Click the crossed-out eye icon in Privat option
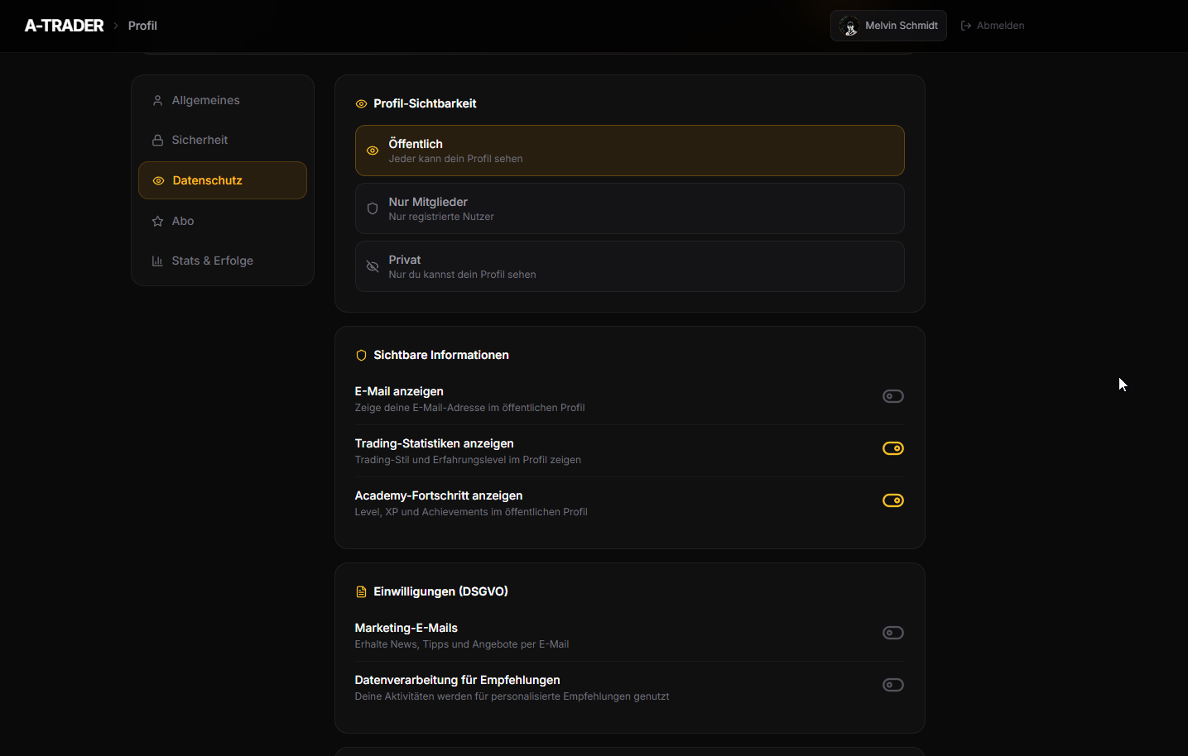Viewport: 1188px width, 756px height. pyautogui.click(x=373, y=266)
